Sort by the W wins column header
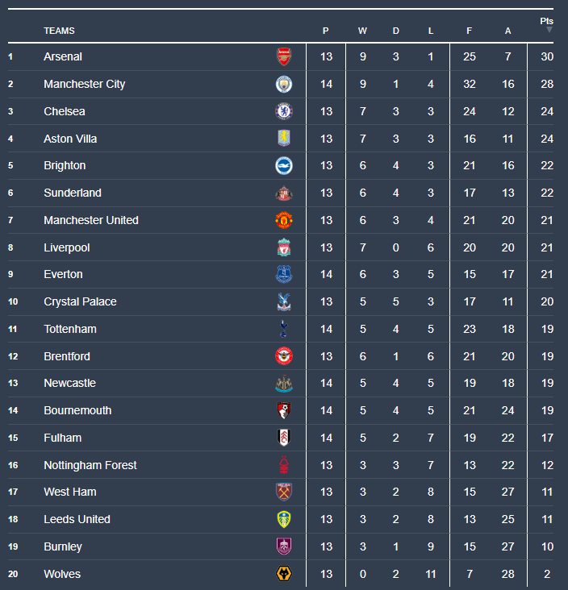This screenshot has width=568, height=590. point(362,31)
